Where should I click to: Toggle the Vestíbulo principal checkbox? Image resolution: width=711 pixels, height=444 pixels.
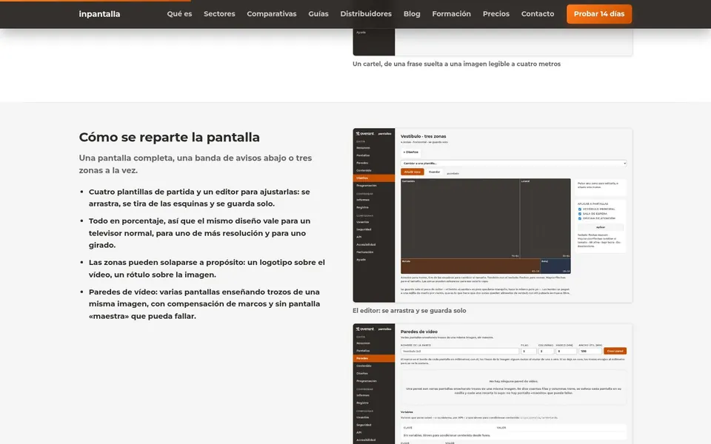pyautogui.click(x=579, y=209)
